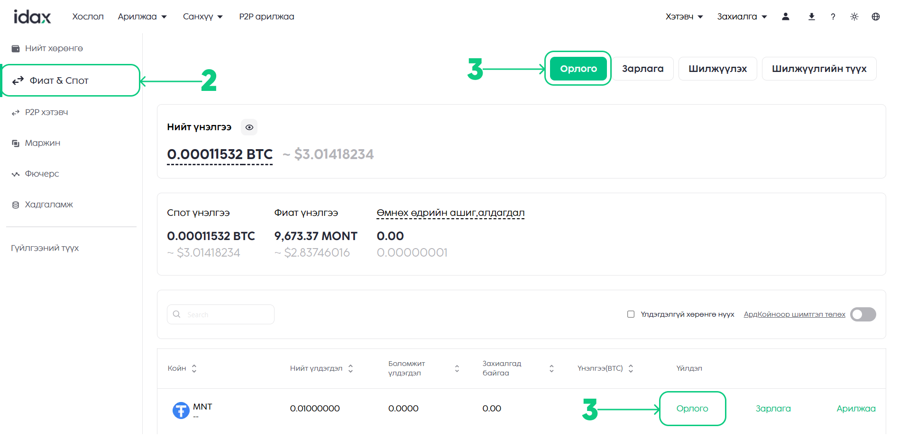Open Маржин in the sidebar
Image resolution: width=899 pixels, height=437 pixels.
click(42, 143)
